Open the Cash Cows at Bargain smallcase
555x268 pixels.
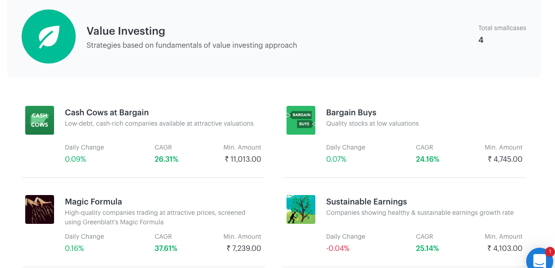[x=107, y=113]
